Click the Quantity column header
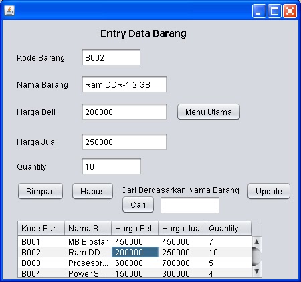 point(228,229)
